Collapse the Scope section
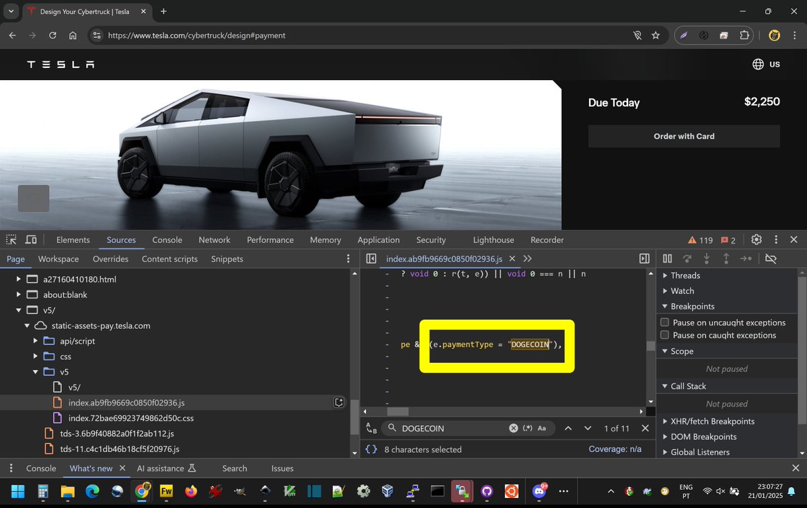Viewport: 807px width, 508px height. tap(665, 351)
